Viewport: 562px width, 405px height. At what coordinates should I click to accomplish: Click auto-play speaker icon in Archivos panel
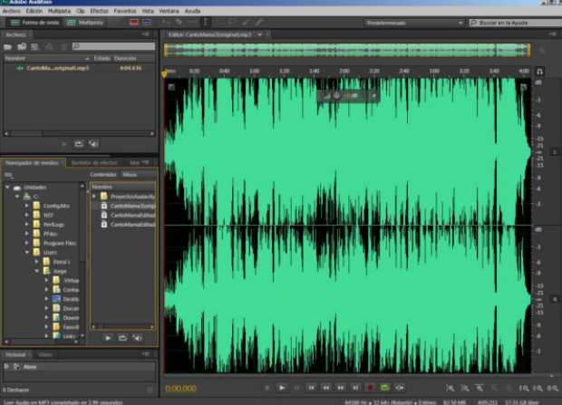click(x=93, y=143)
